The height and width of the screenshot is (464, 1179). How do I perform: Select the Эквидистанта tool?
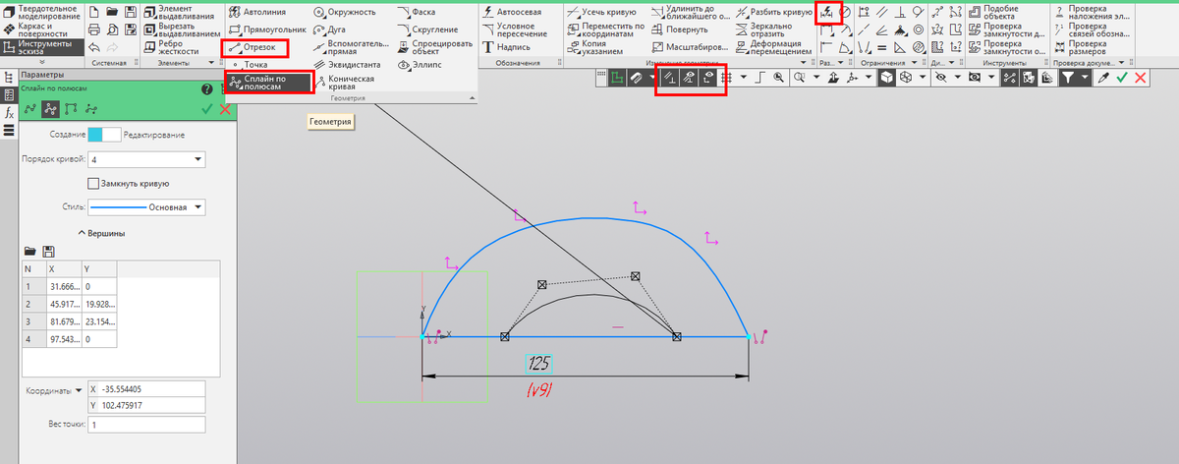click(x=347, y=65)
